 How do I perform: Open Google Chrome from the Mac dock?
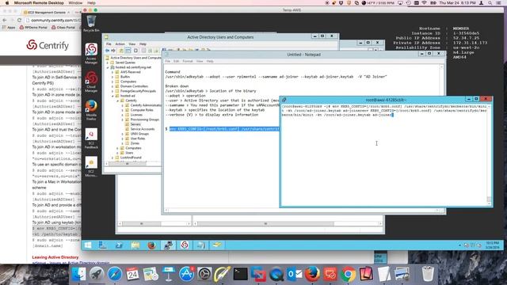click(x=348, y=274)
